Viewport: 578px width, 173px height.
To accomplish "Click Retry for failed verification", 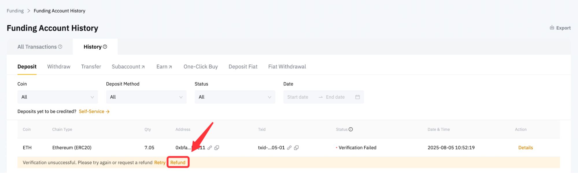I will tap(160, 163).
